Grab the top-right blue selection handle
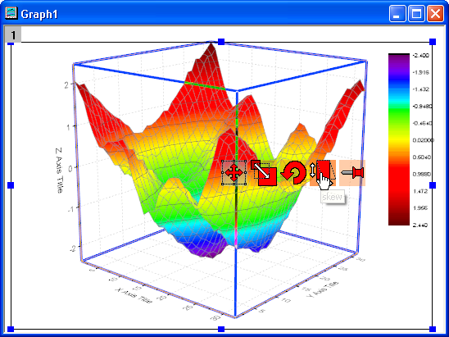The width and height of the screenshot is (449, 337). pyautogui.click(x=433, y=42)
